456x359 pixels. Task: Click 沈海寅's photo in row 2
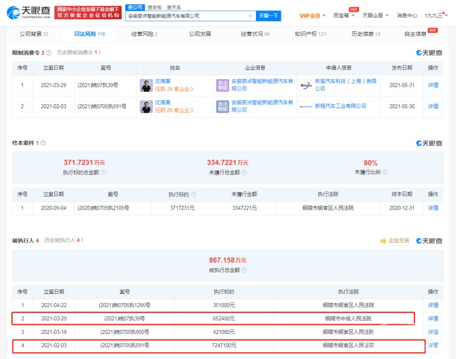tap(146, 106)
